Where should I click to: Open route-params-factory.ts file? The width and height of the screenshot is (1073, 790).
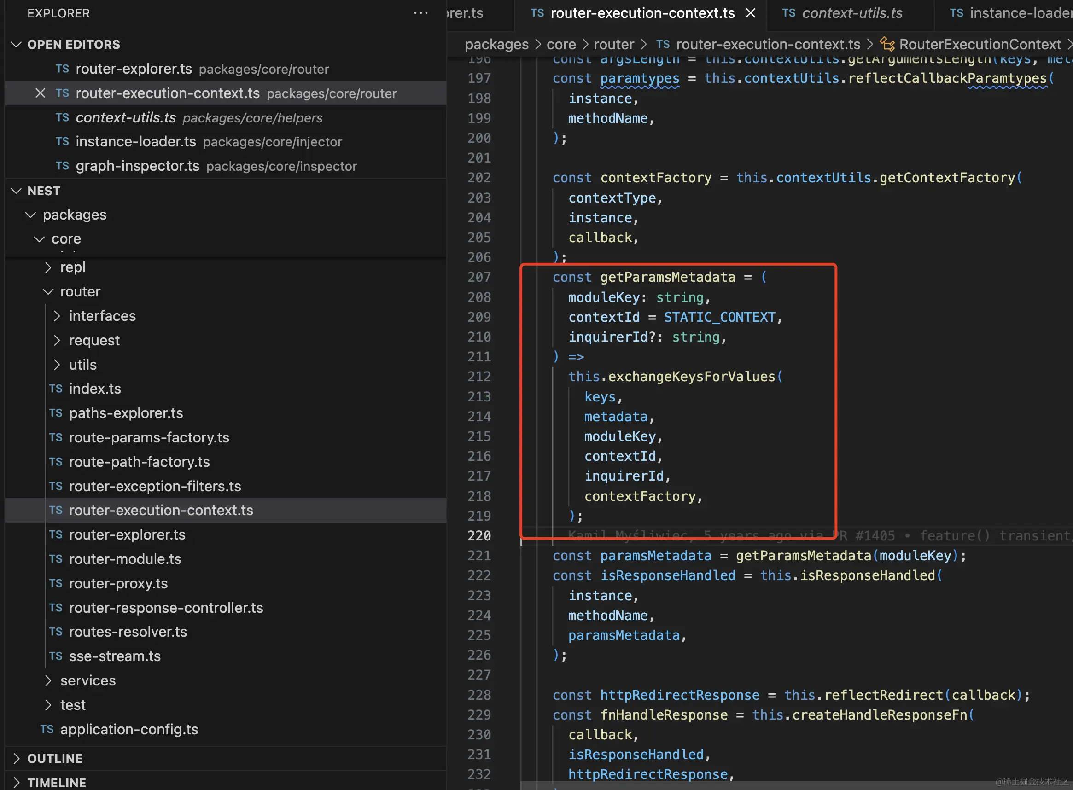225,437
